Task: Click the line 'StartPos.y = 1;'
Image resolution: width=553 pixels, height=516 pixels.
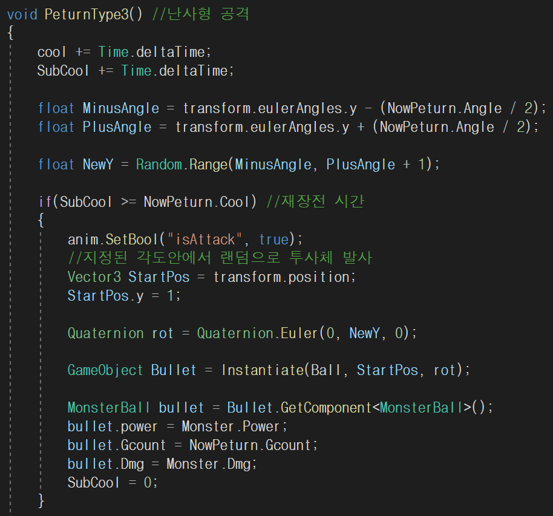Action: click(124, 296)
